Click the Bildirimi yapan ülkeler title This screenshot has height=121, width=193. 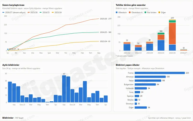[128, 65]
